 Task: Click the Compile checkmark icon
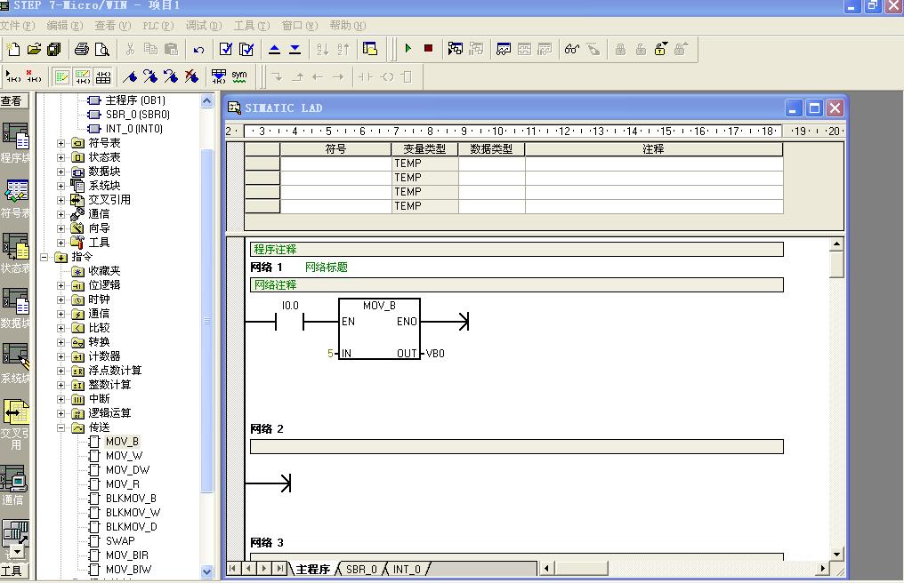pyautogui.click(x=226, y=49)
